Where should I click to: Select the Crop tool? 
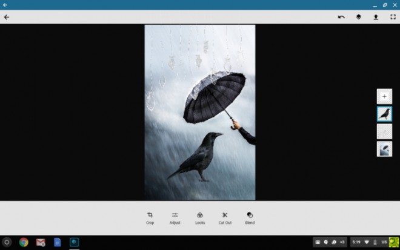150,217
